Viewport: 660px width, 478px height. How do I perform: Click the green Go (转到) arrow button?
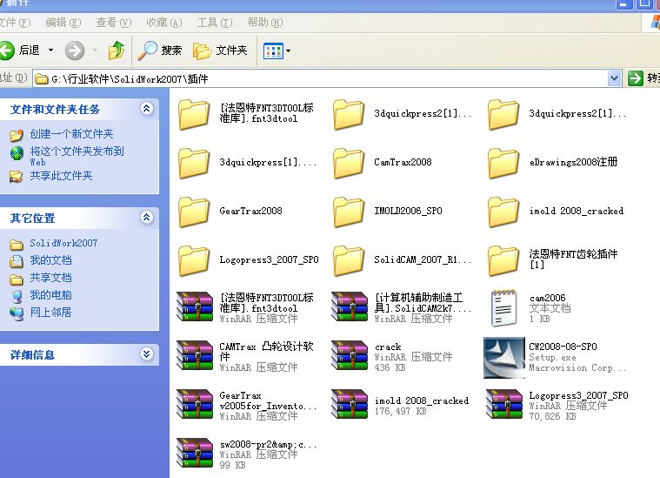click(635, 78)
